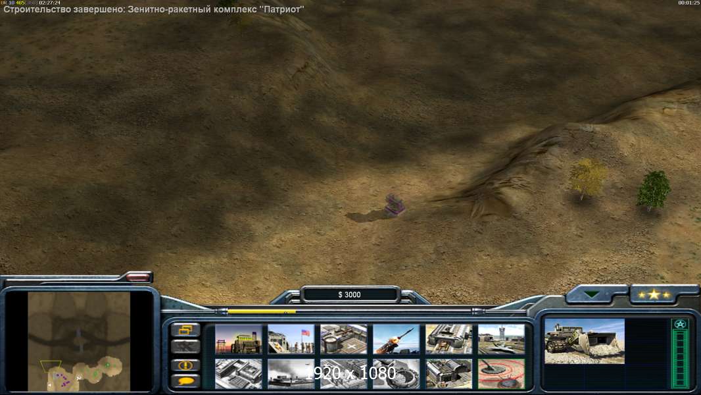701x395 pixels.
Task: Click the green star experience rank icon
Action: pos(680,324)
